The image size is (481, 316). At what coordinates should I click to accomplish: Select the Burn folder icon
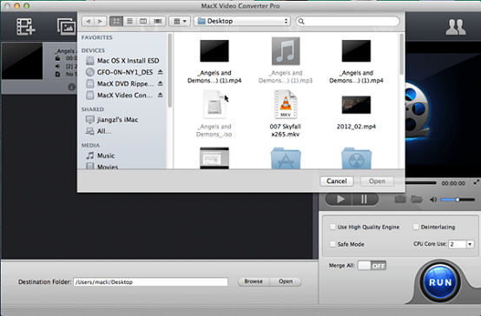point(356,158)
